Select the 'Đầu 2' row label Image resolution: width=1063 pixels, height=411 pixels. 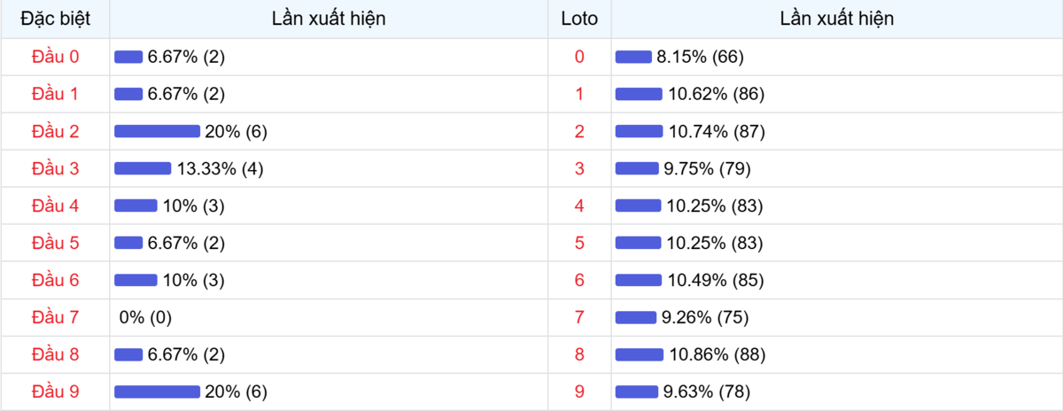[55, 131]
